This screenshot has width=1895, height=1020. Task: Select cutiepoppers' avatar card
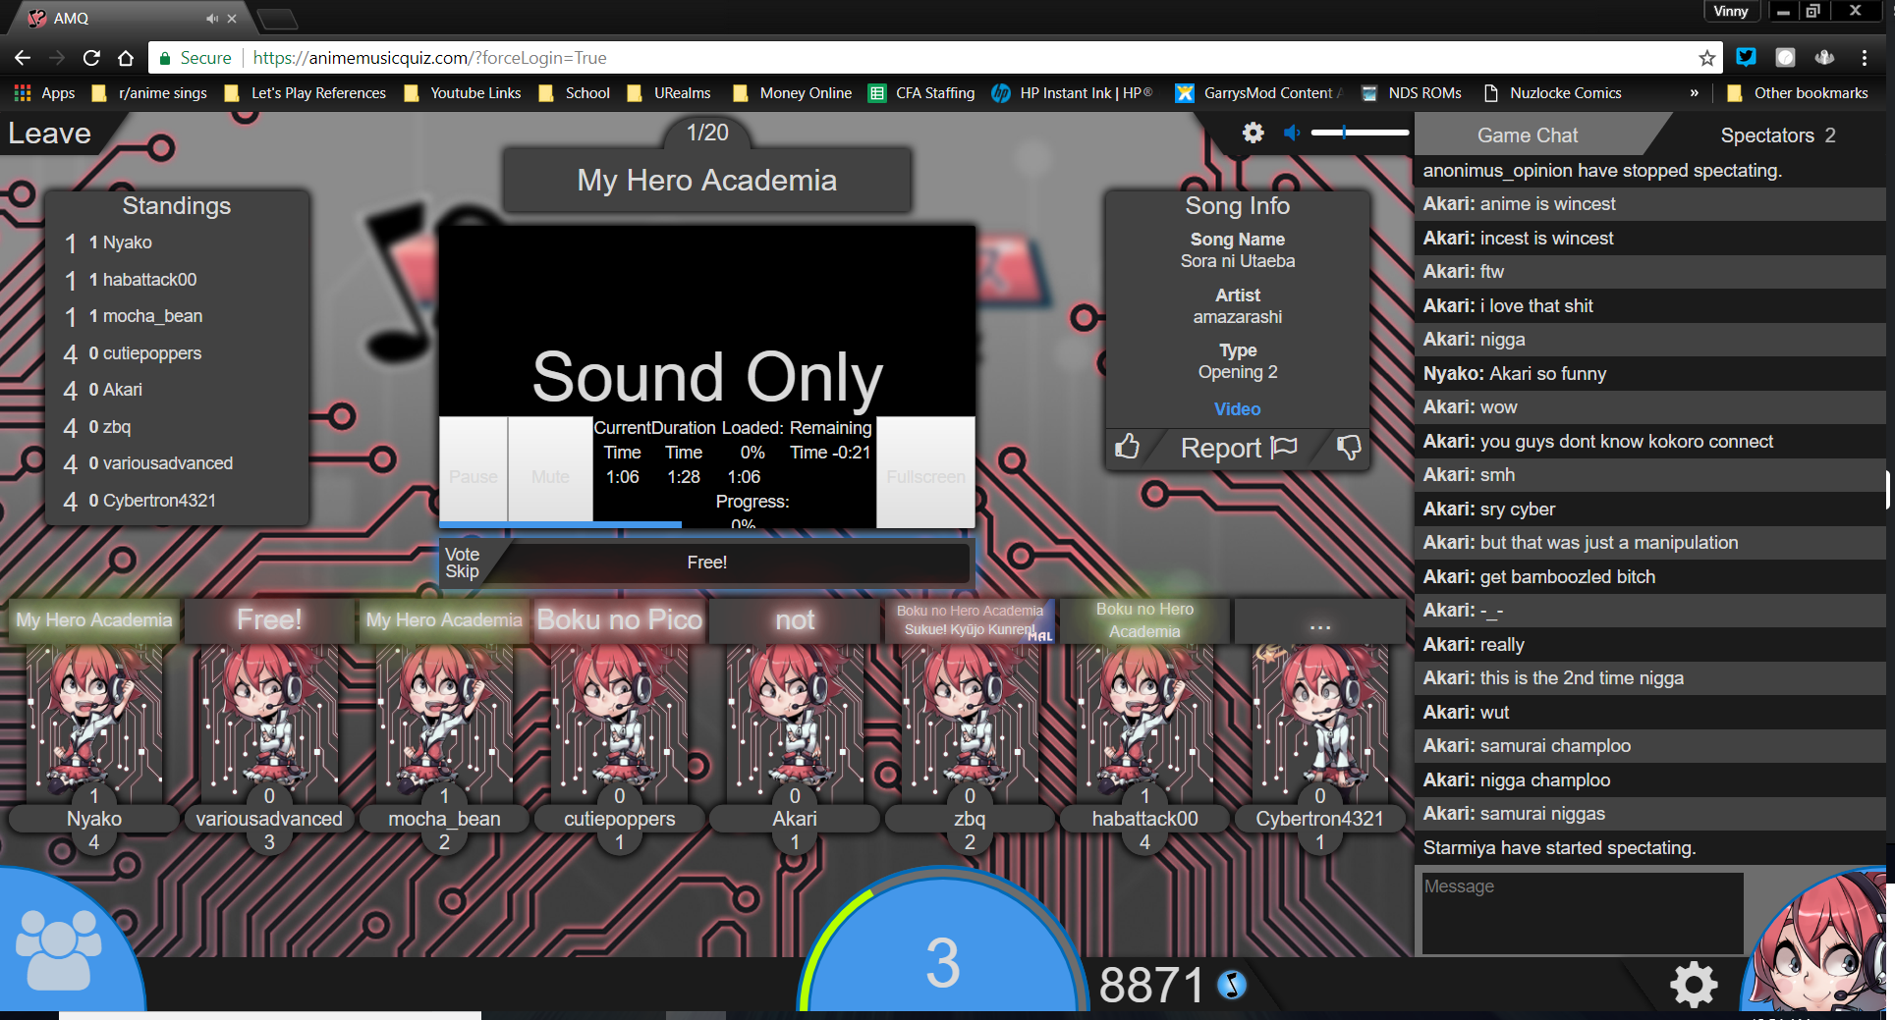(620, 726)
